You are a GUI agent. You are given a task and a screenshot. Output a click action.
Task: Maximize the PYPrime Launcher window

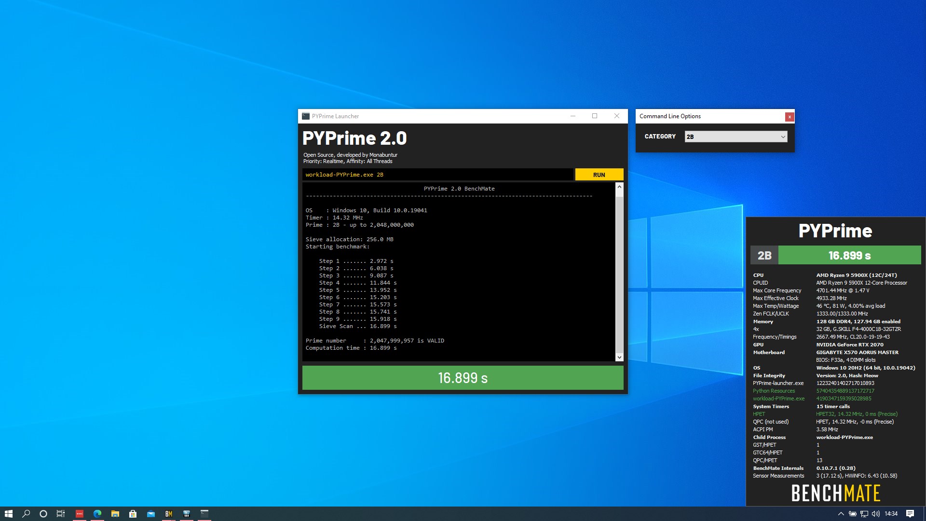(595, 116)
